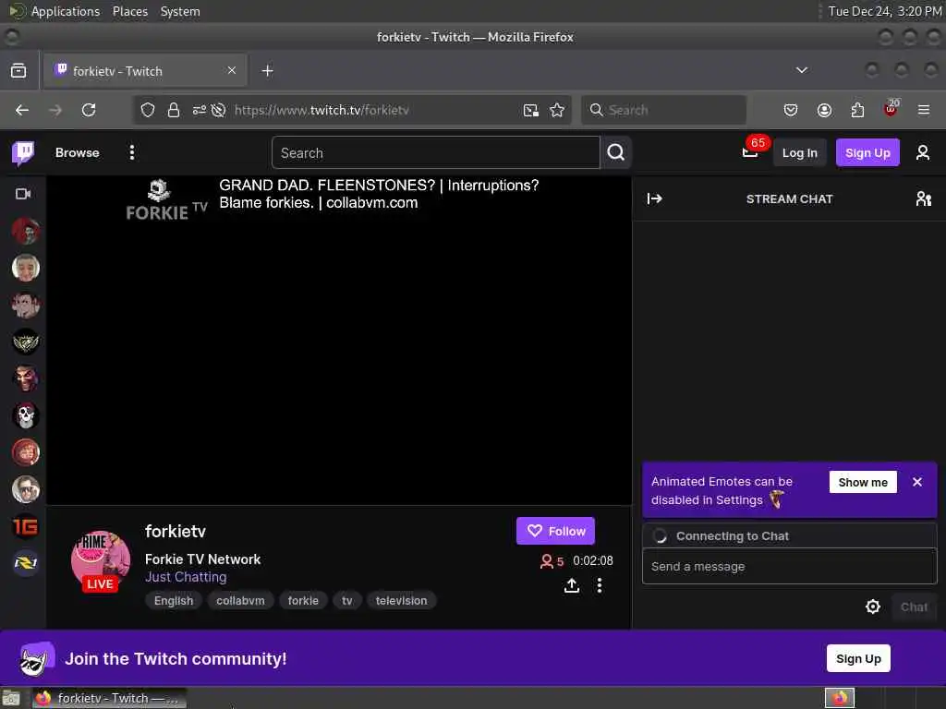This screenshot has height=709, width=946.
Task: Reload the page with the refresh icon
Action: click(x=89, y=110)
